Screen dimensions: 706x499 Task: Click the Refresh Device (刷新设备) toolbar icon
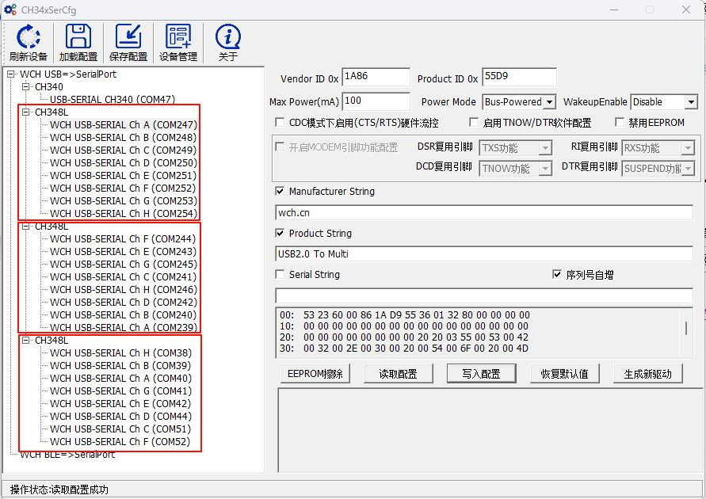(29, 36)
